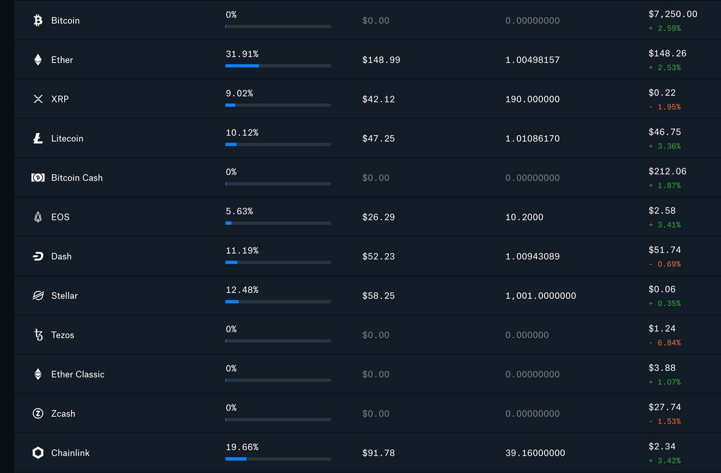
Task: Click the 1.01086170 Litecoin holdings amount
Action: tap(533, 138)
